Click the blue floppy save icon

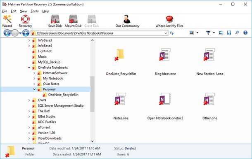click(x=229, y=33)
